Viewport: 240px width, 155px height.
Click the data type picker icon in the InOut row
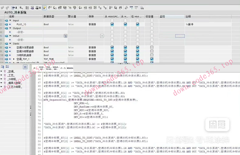66,36
